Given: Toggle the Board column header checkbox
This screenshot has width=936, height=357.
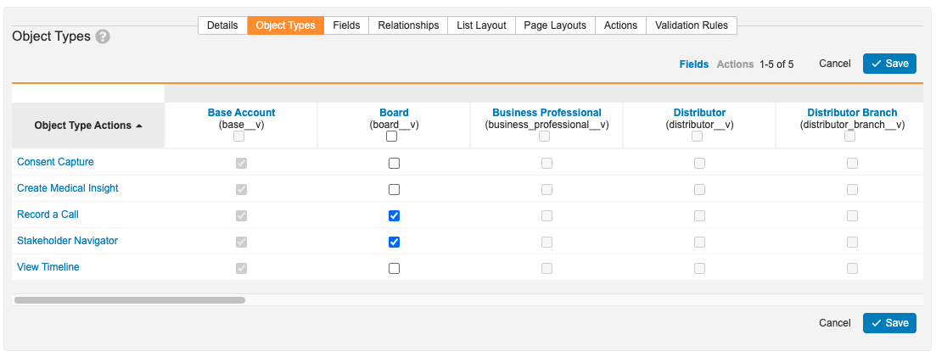Looking at the screenshot, I should pos(391,136).
